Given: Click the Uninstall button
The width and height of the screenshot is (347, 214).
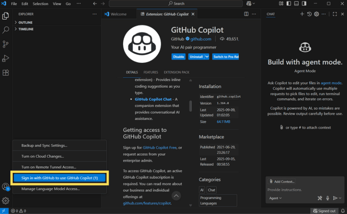Looking at the screenshot, I should tap(196, 57).
